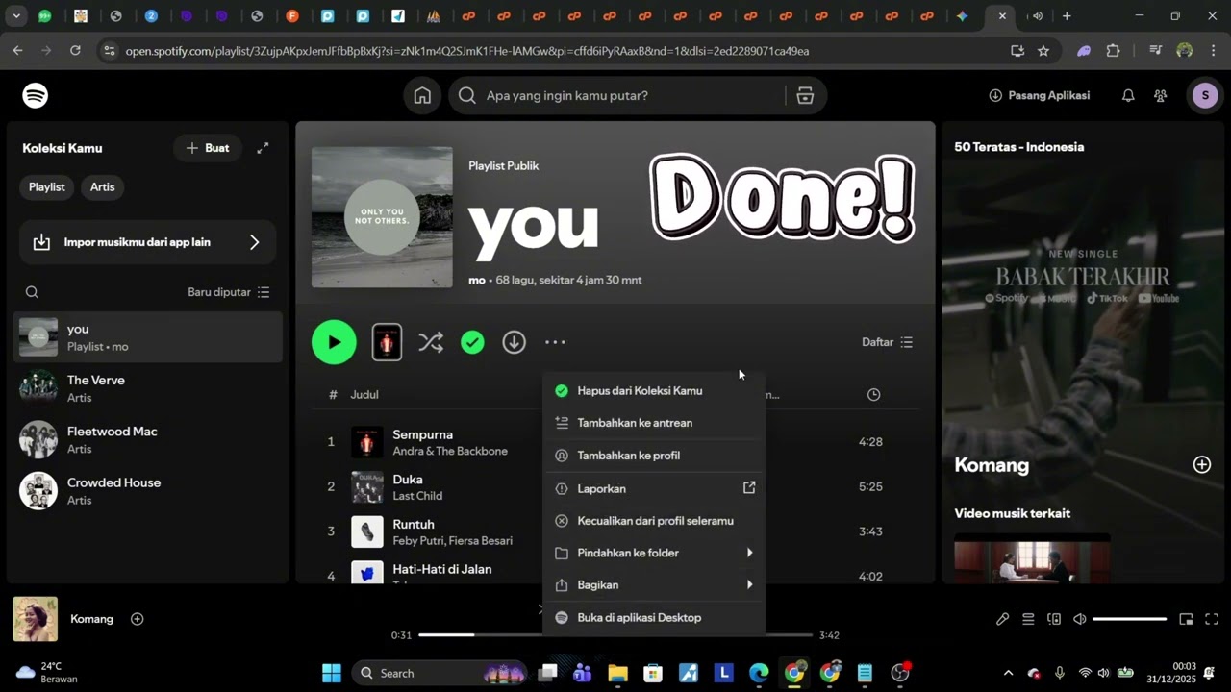Play the 'you' playlist

point(334,342)
